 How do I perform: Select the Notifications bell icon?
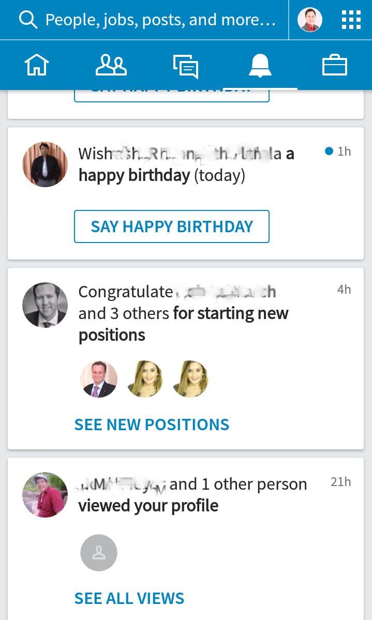(x=260, y=66)
